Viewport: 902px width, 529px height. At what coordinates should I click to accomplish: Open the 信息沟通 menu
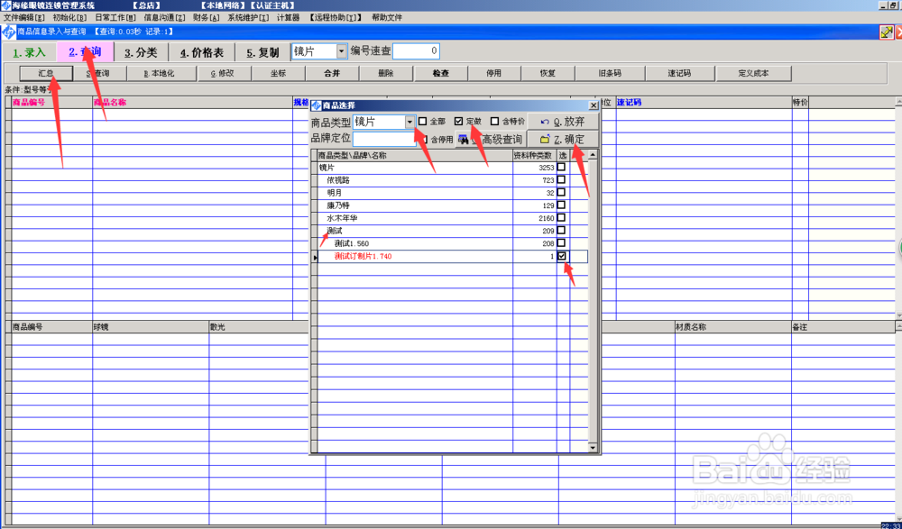tap(164, 18)
